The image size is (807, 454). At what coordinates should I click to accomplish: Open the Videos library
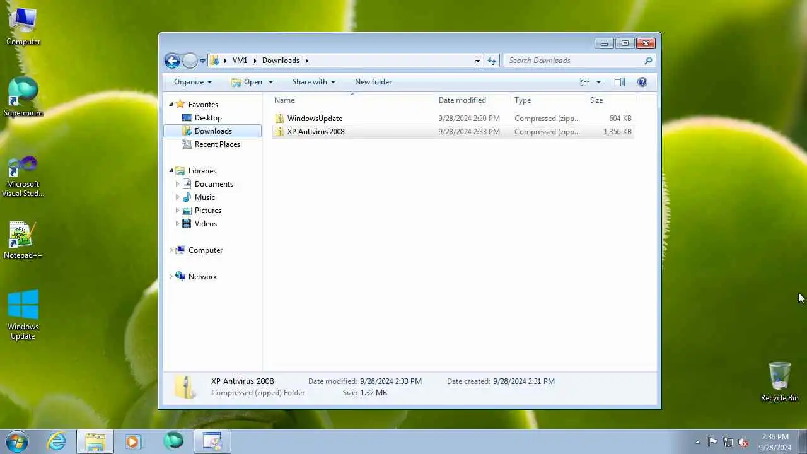pyautogui.click(x=206, y=224)
